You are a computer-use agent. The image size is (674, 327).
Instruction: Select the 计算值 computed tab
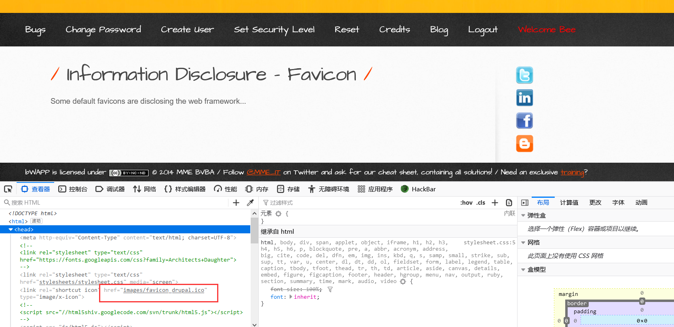[569, 203]
